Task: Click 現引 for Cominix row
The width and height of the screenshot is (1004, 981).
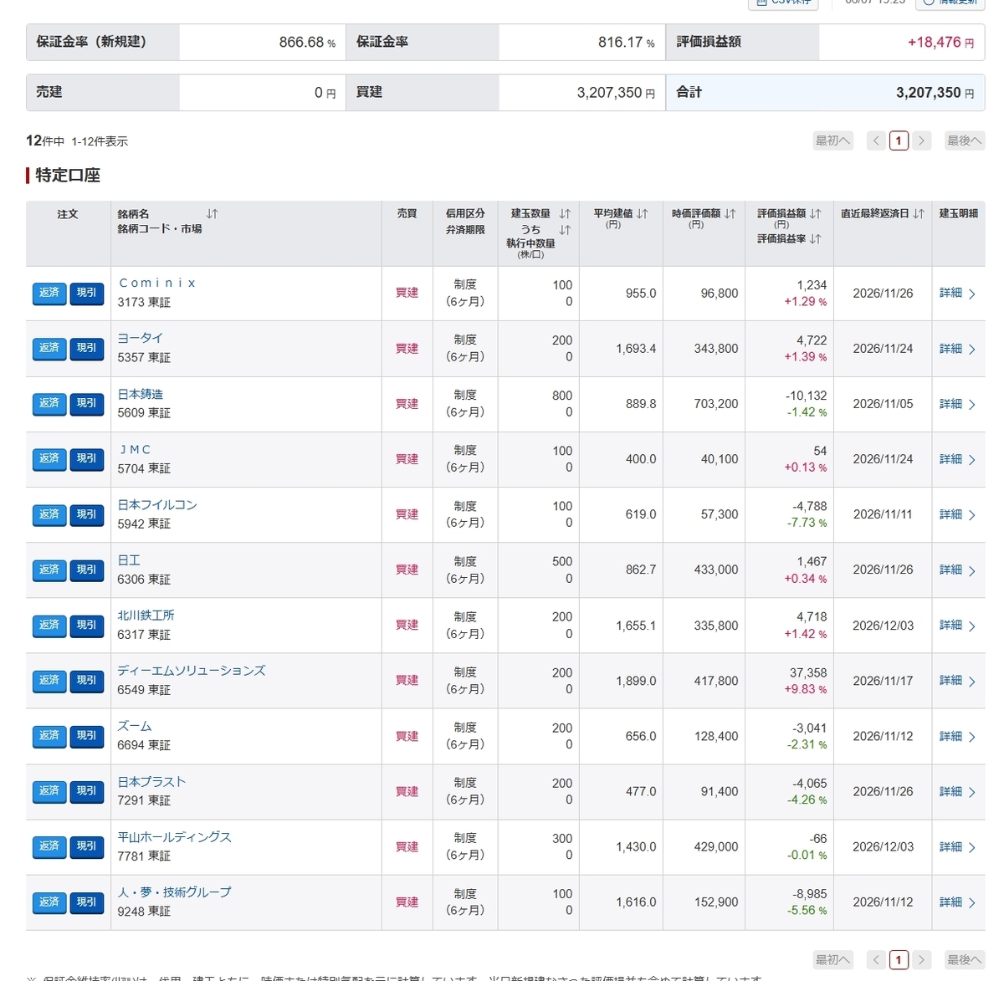Action: [x=87, y=294]
